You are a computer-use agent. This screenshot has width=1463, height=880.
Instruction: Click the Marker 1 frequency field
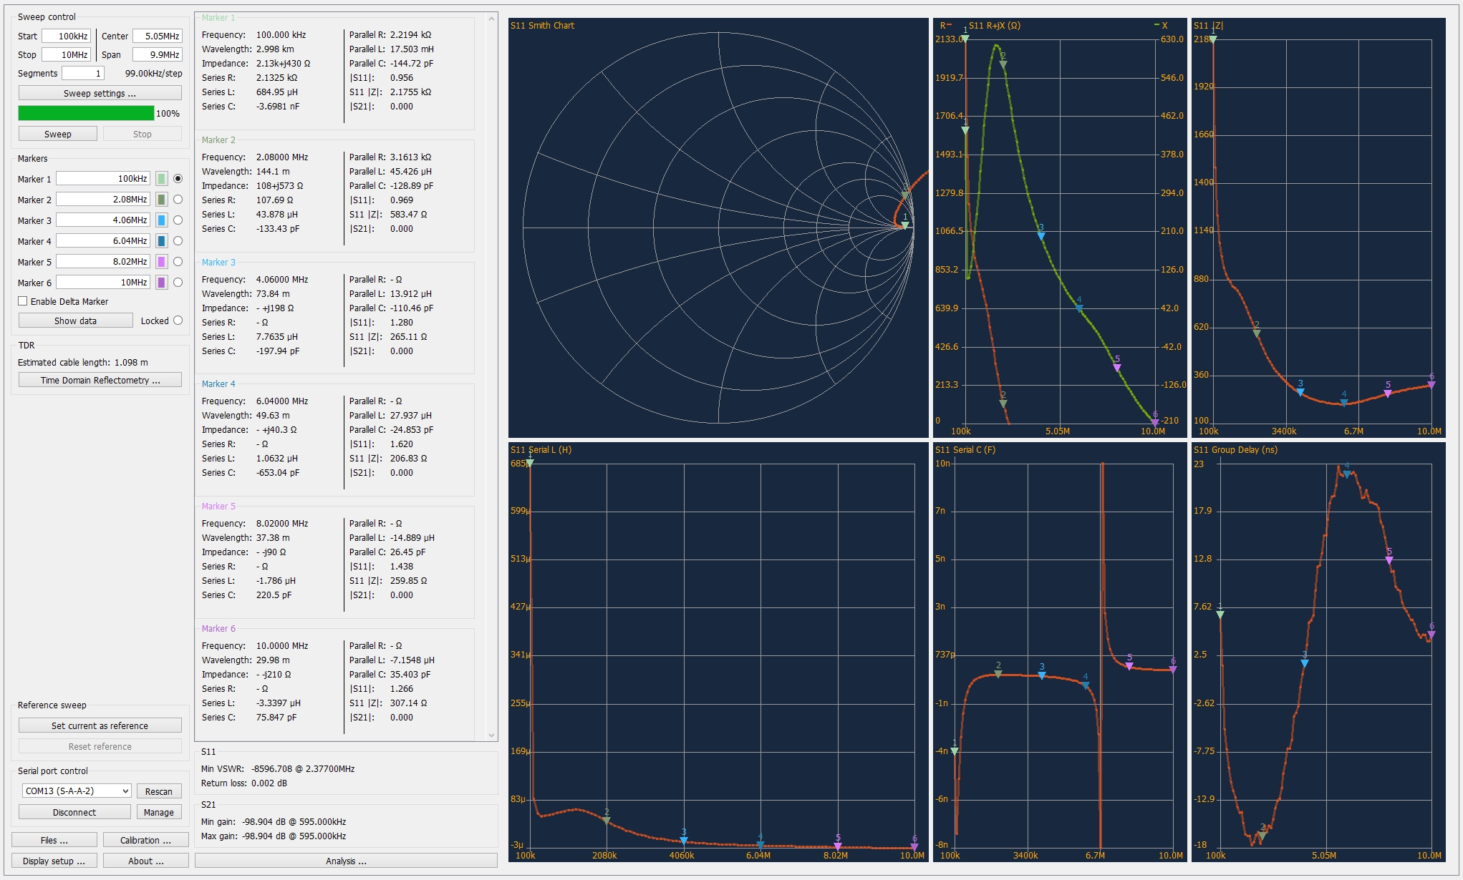(x=103, y=179)
